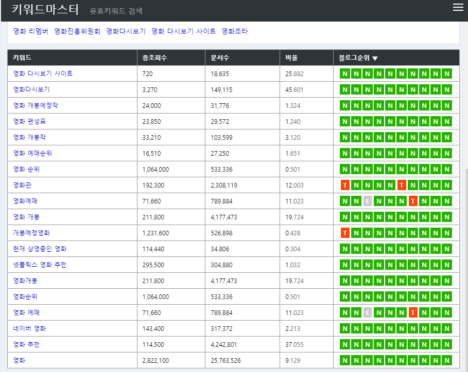Image resolution: width=468 pixels, height=372 pixels.
Task: Select the total views value 2,822,100
Action: coord(155,361)
